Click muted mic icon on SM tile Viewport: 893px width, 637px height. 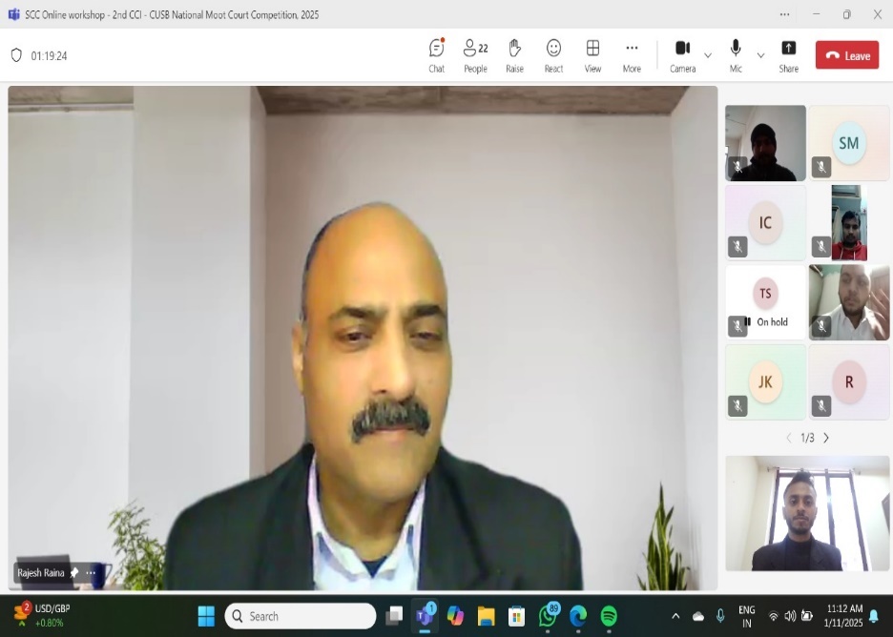pos(821,167)
